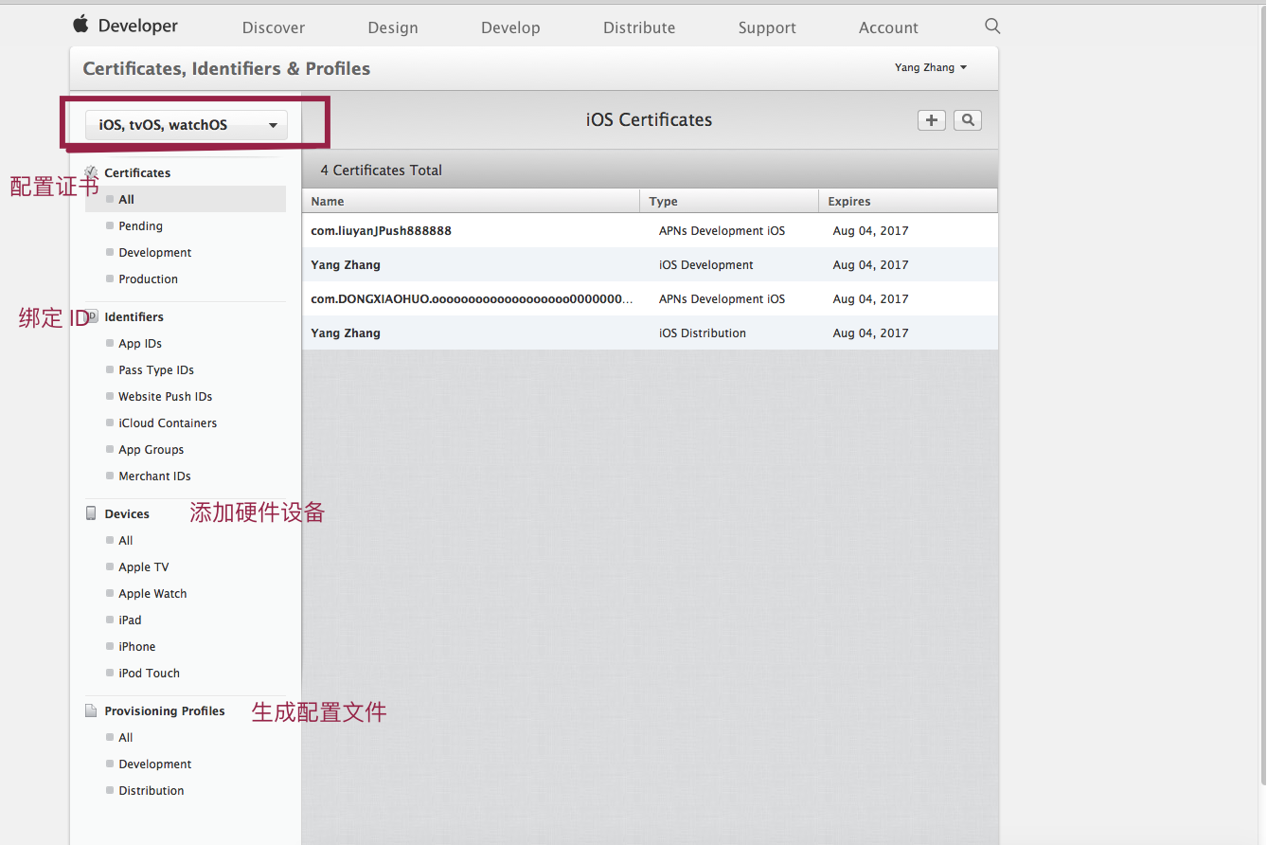
Task: Click the Identifiers section heading
Action: tap(134, 316)
